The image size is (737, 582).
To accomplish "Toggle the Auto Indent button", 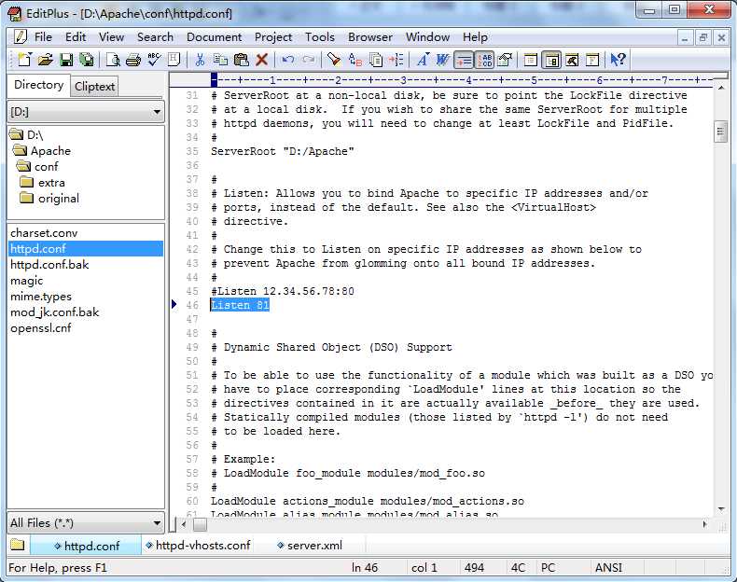I will (x=464, y=60).
